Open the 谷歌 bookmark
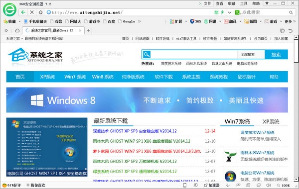The width and height of the screenshot is (299, 189). [56, 21]
